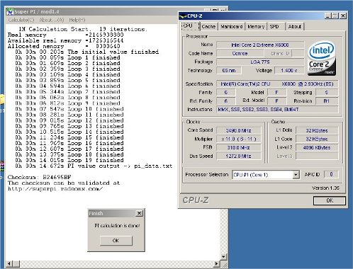353x269 pixels.
Task: Click the initial value finished line
Action: coord(87,52)
